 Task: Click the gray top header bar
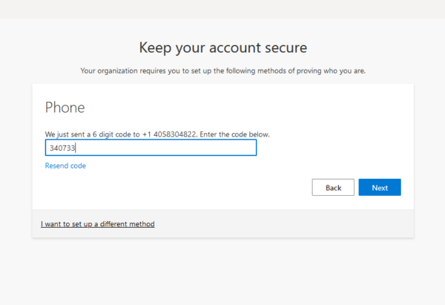click(x=222, y=9)
